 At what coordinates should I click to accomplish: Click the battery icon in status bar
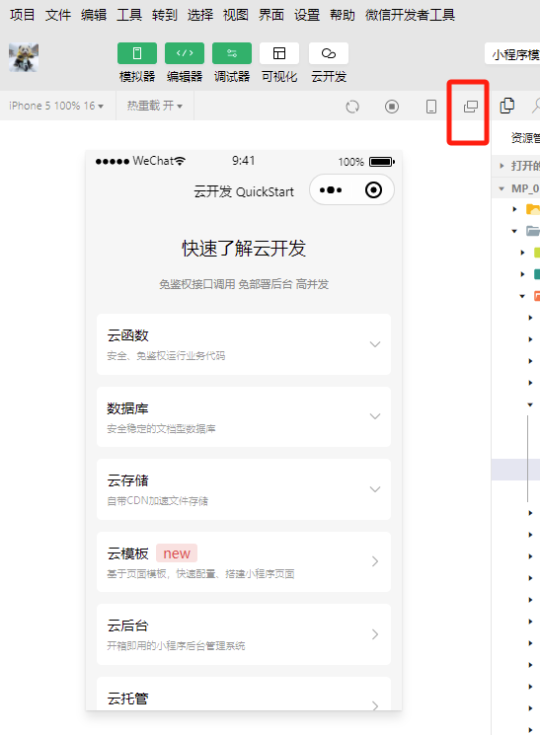pos(382,162)
